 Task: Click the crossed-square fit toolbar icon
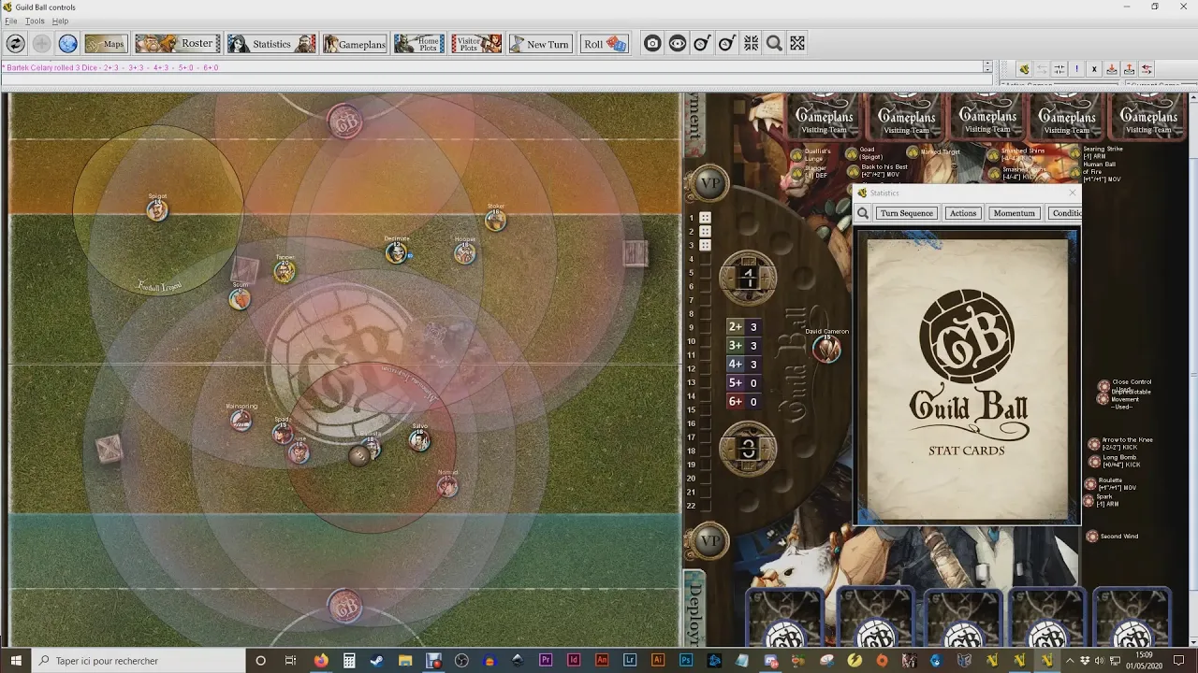(797, 43)
